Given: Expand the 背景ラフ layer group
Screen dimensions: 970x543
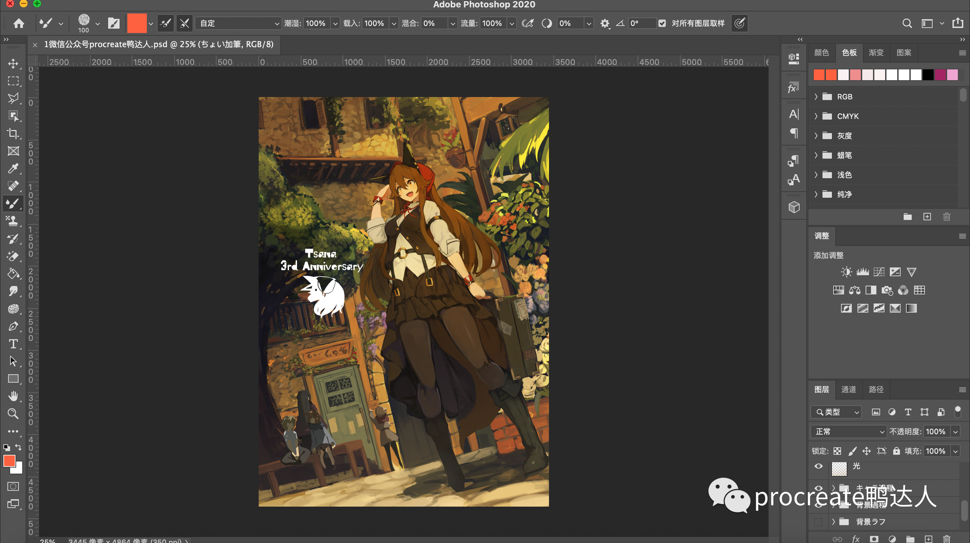Looking at the screenshot, I should click(x=833, y=521).
